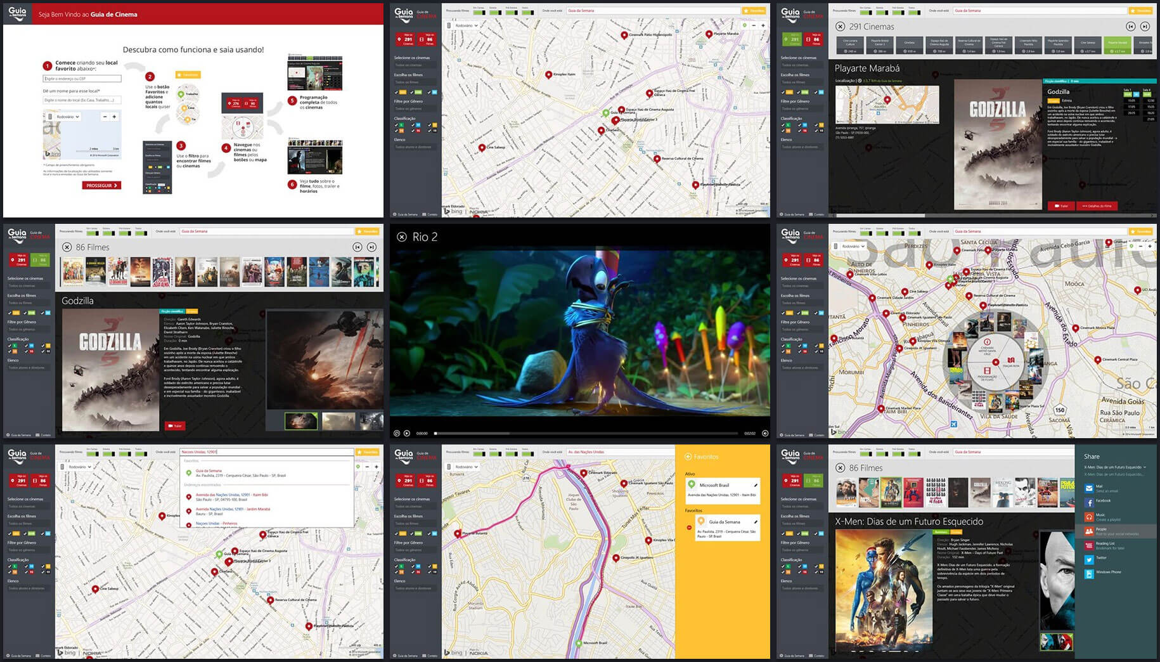The image size is (1160, 662).
Task: Select the green highlighted cinema tab in 291 Cinemas strip
Action: (x=1118, y=44)
